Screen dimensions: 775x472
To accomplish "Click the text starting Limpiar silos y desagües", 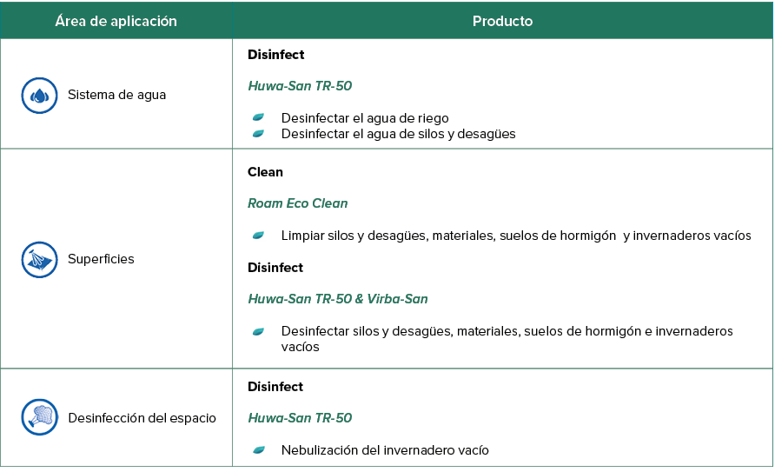I will click(x=516, y=236).
